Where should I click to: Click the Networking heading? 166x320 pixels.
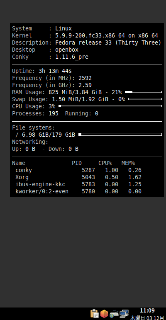click(x=30, y=142)
